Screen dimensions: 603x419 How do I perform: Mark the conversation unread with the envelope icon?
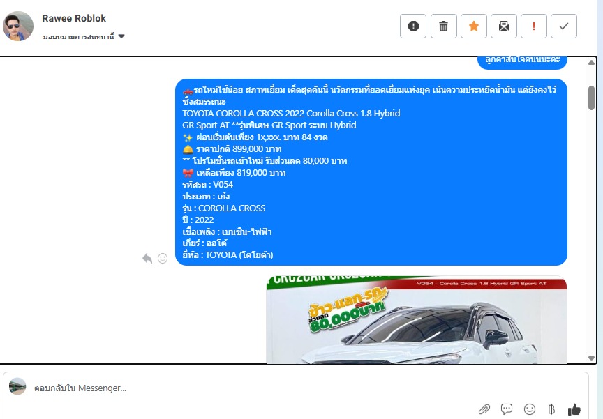coord(504,26)
